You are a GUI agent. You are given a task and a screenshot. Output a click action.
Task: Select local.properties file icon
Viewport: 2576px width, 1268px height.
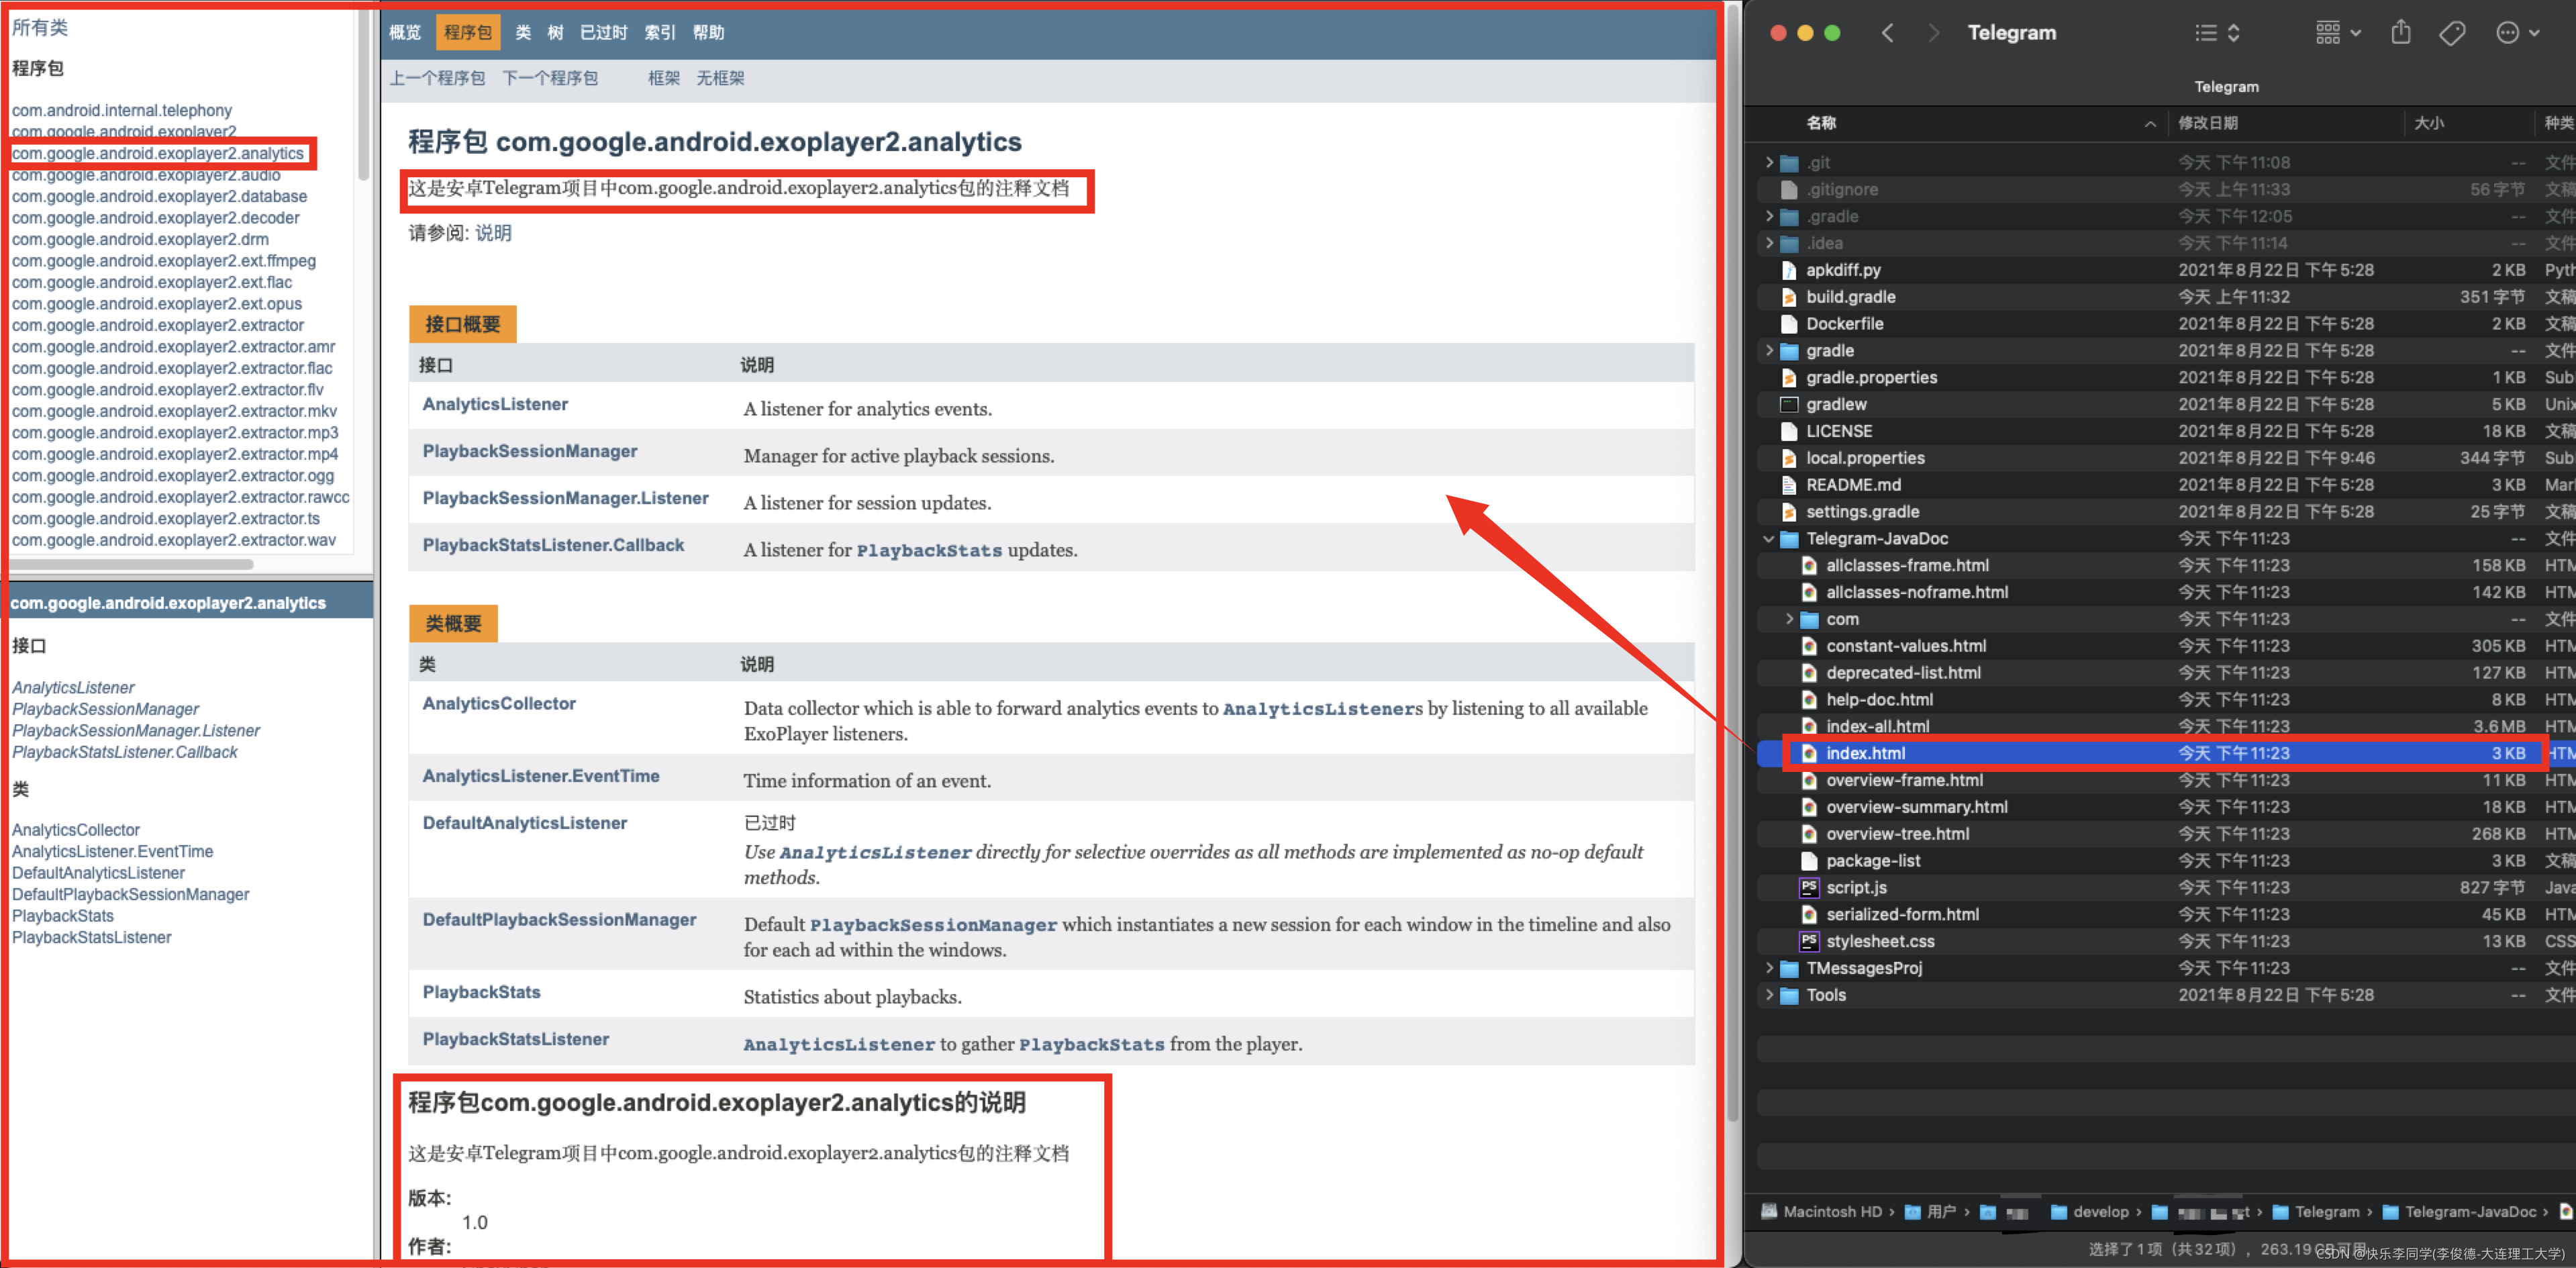1789,458
